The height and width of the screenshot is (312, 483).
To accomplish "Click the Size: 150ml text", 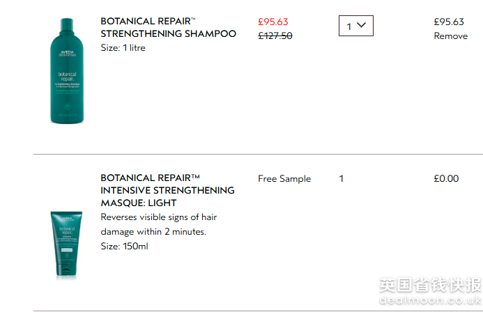I will tap(124, 246).
